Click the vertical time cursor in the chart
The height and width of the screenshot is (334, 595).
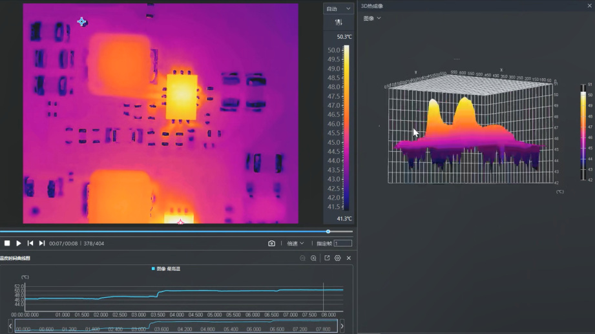pyautogui.click(x=323, y=297)
